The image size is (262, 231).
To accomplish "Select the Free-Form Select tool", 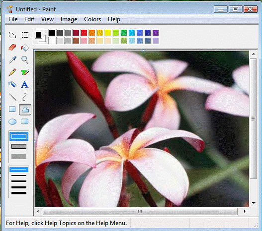I will [x=12, y=35].
